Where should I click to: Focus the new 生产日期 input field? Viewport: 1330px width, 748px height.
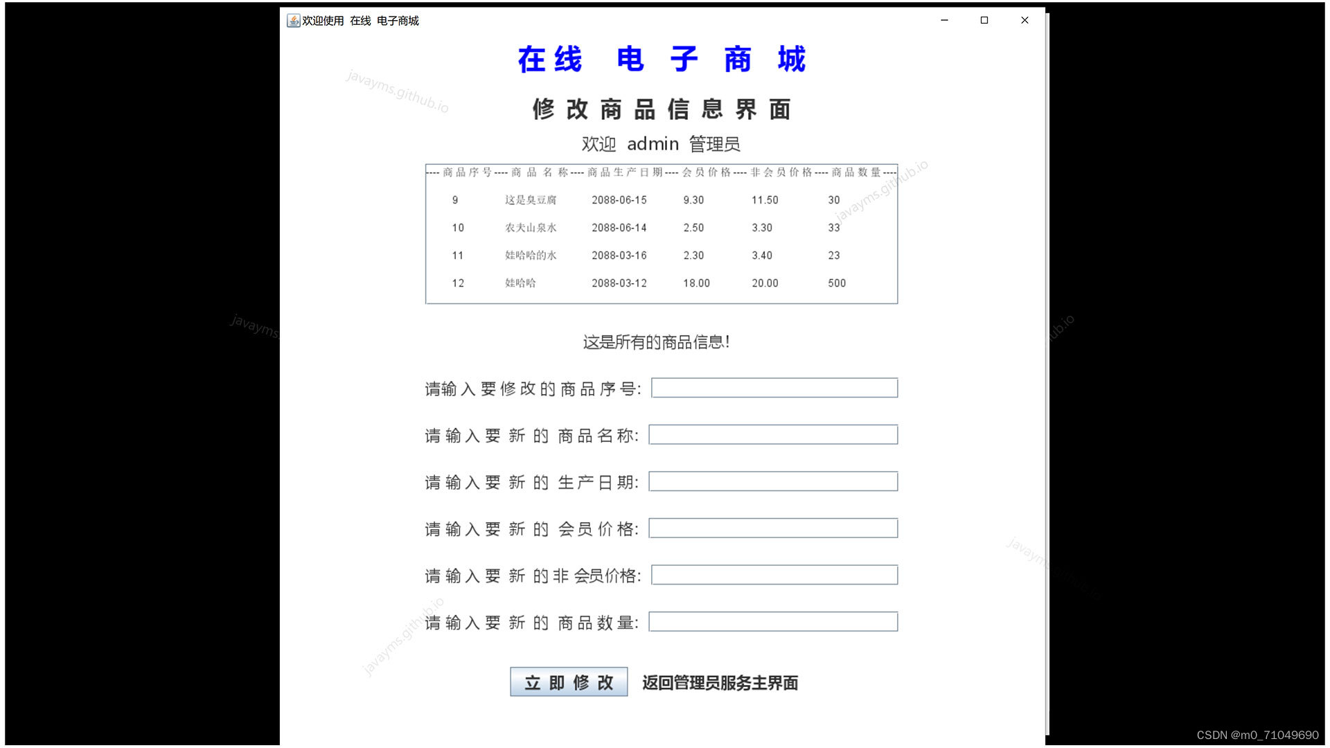click(773, 481)
